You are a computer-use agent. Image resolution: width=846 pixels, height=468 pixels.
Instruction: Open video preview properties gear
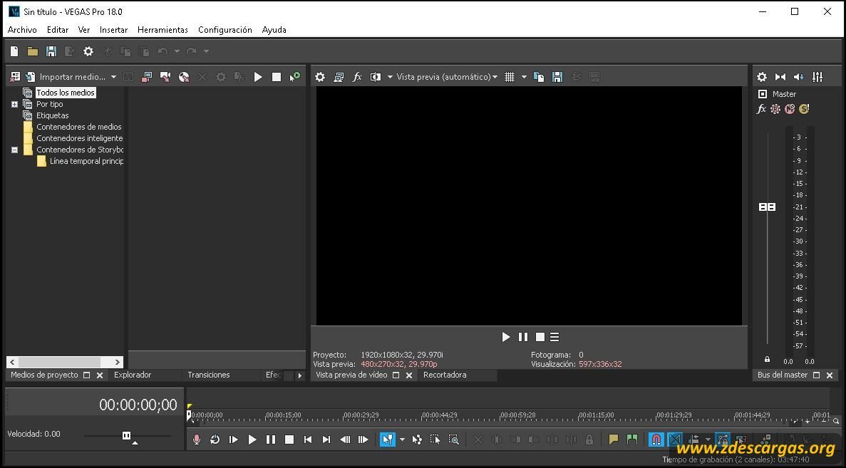click(320, 77)
